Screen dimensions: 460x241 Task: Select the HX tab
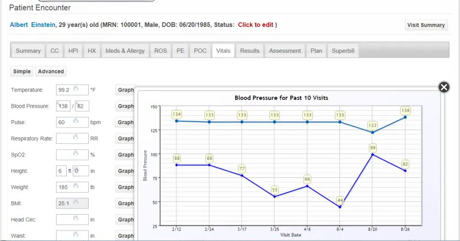(92, 51)
